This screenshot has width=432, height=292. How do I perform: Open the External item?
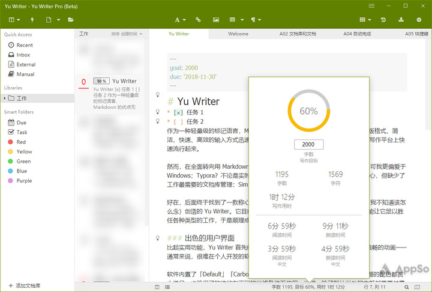coord(22,64)
